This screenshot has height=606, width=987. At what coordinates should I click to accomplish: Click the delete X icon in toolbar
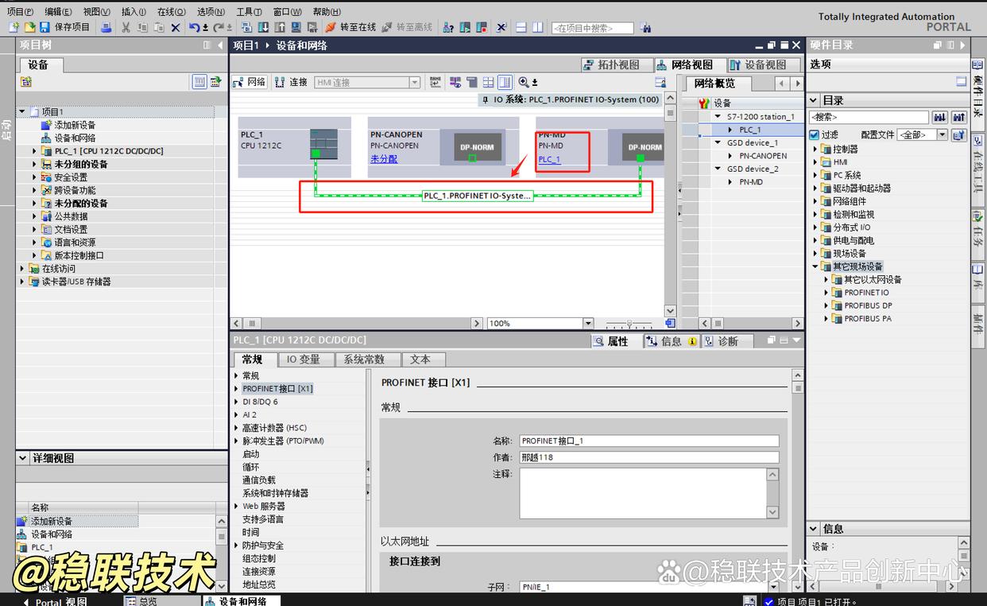(x=176, y=27)
